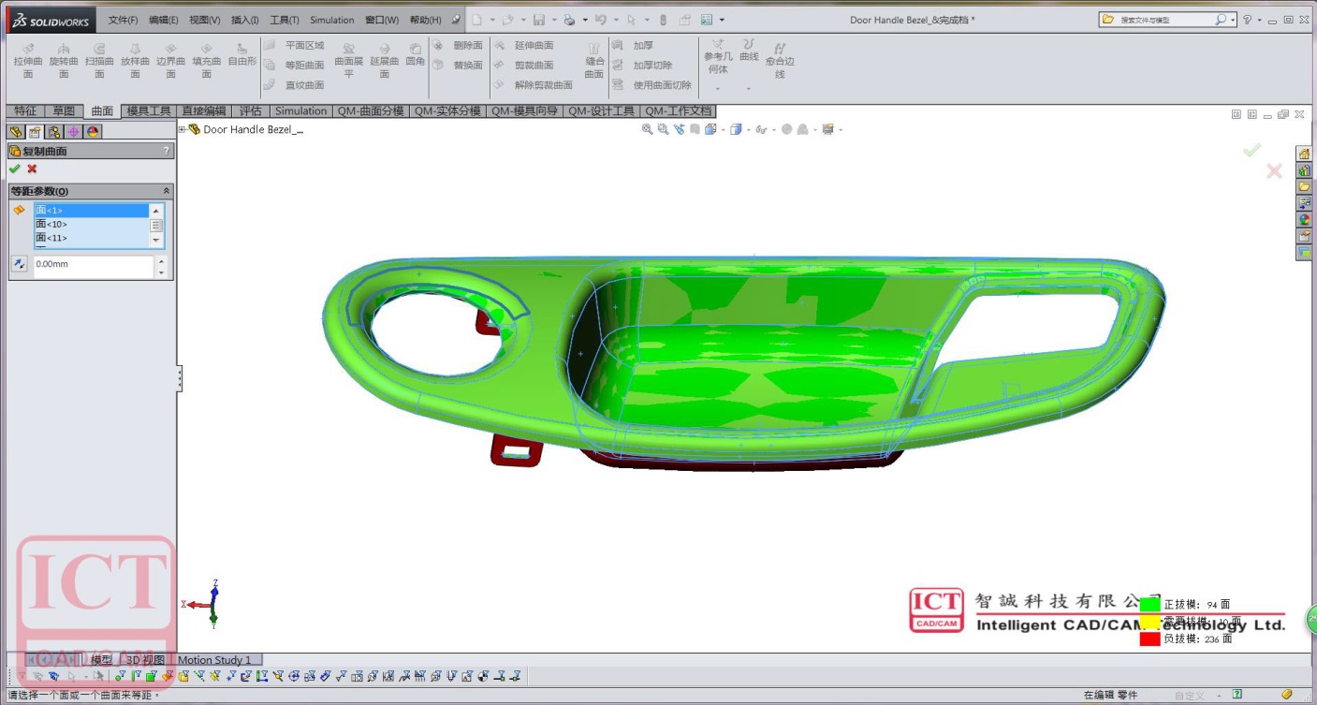Click the green OK checkmark in 复制曲面 panel
Screen dimensions: 1317x705
click(x=14, y=169)
